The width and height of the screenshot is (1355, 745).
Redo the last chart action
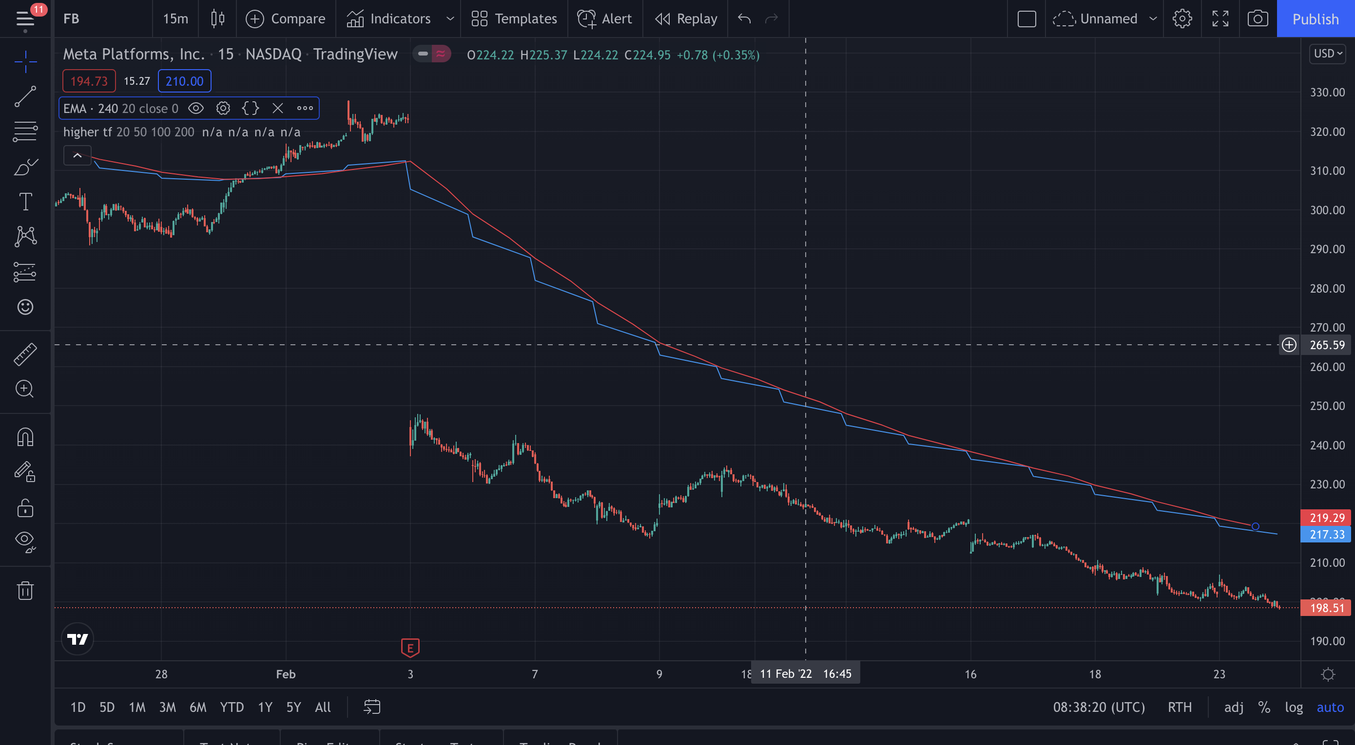coord(771,19)
